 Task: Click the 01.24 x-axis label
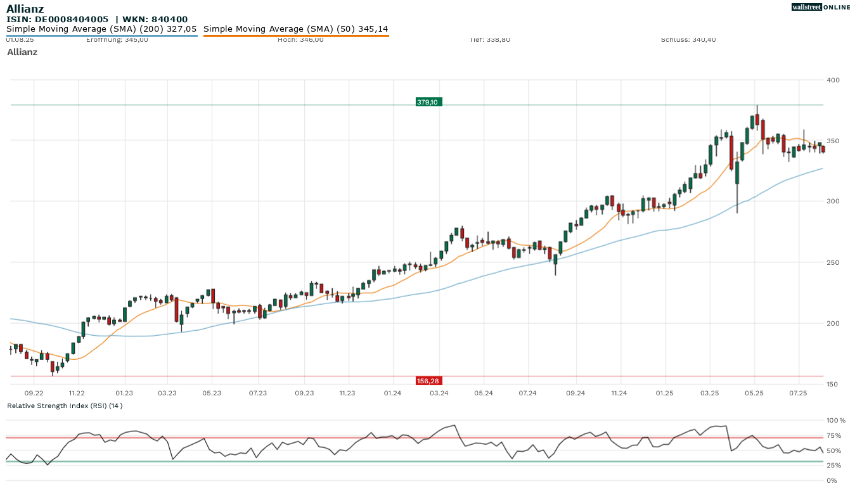393,393
